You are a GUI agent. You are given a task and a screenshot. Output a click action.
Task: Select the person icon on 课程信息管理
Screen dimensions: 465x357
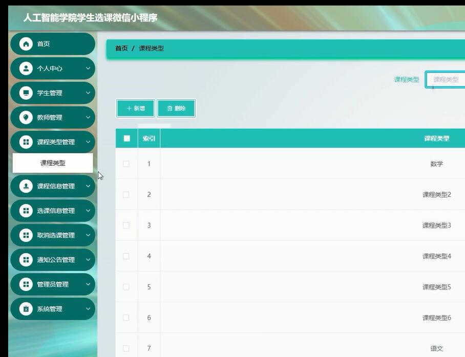click(x=25, y=186)
